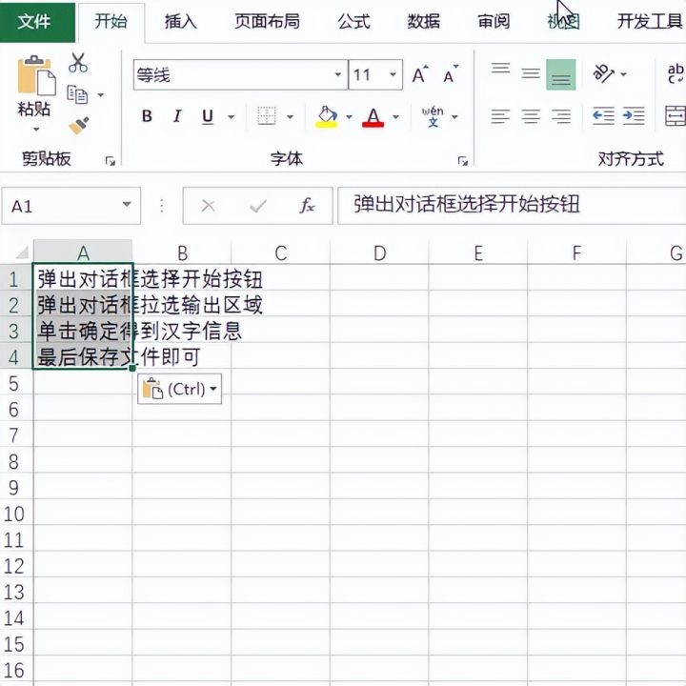Screen dimensions: 686x686
Task: Select column D header
Action: click(x=380, y=252)
